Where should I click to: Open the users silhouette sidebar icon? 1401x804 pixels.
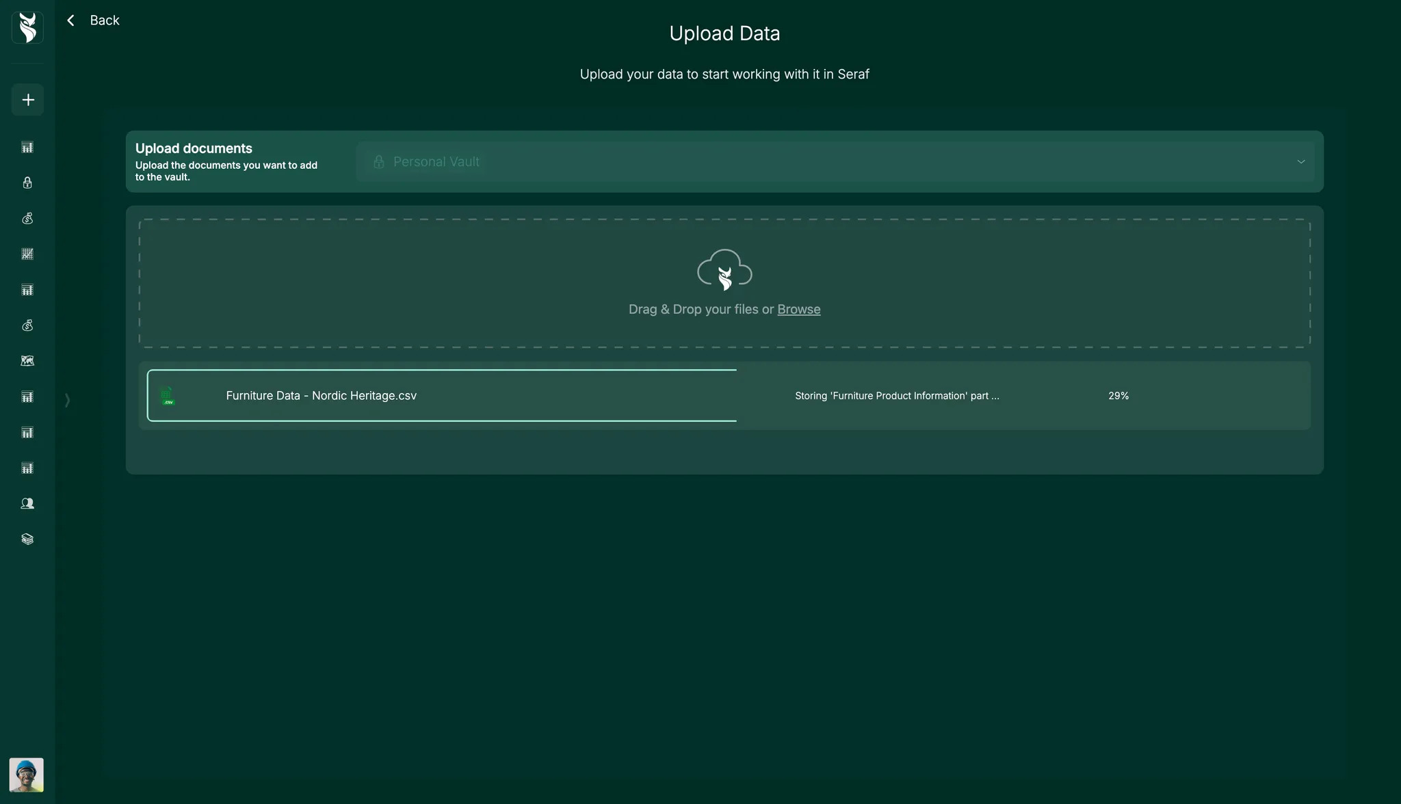[x=27, y=504]
